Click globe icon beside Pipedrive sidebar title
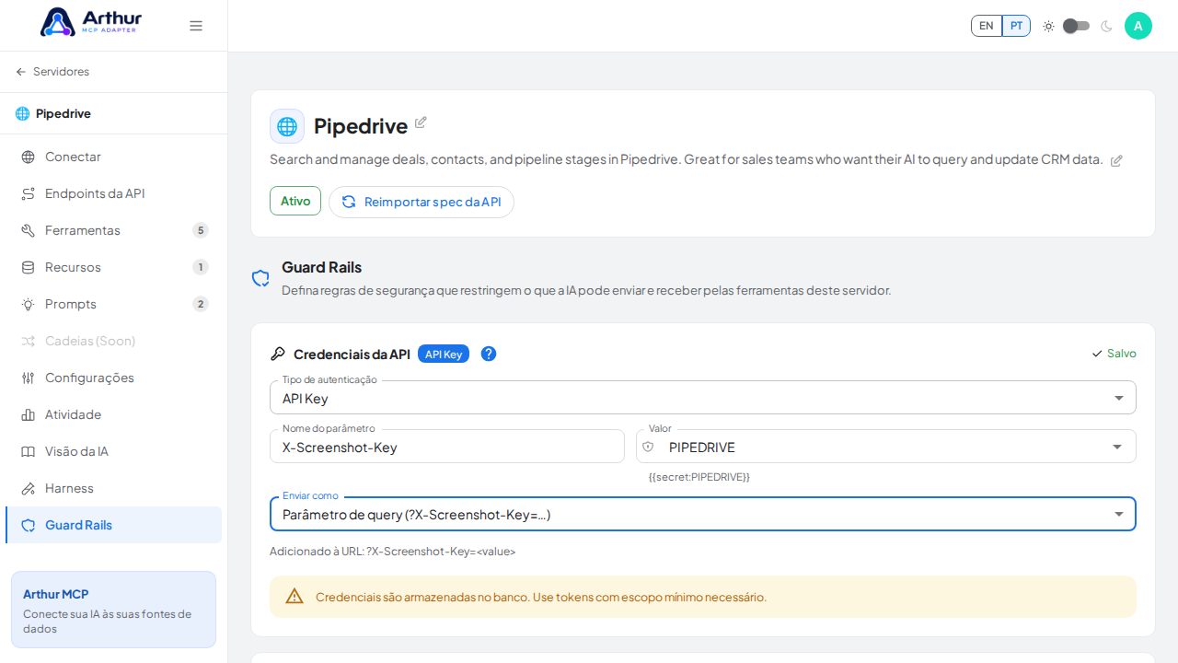This screenshot has width=1178, height=663. pos(23,113)
